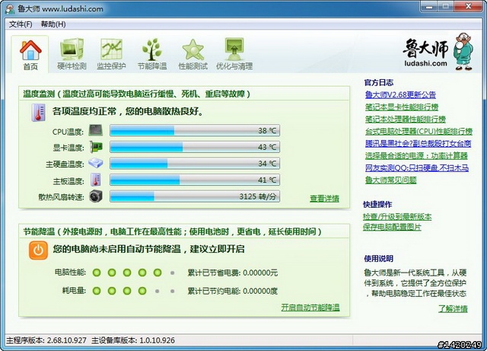Click 累计已节省电费: 0.00000元 text
This screenshot has height=351, width=487.
point(232,273)
